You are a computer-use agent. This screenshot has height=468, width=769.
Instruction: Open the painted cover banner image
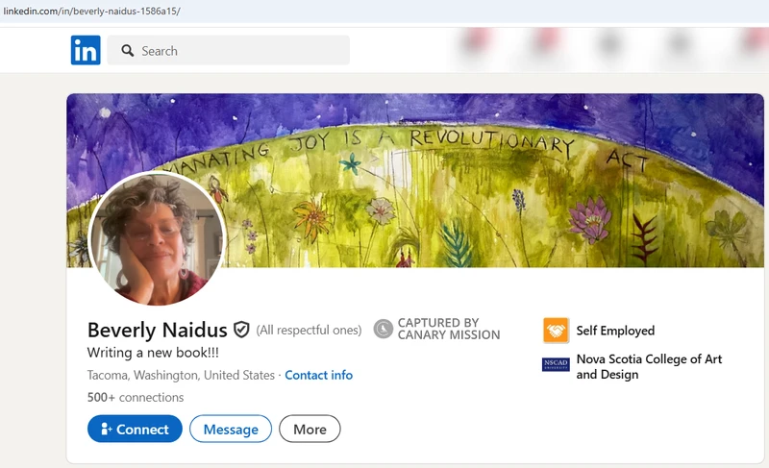tap(415, 181)
